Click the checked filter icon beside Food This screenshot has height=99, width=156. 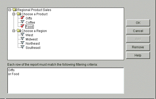(23, 26)
